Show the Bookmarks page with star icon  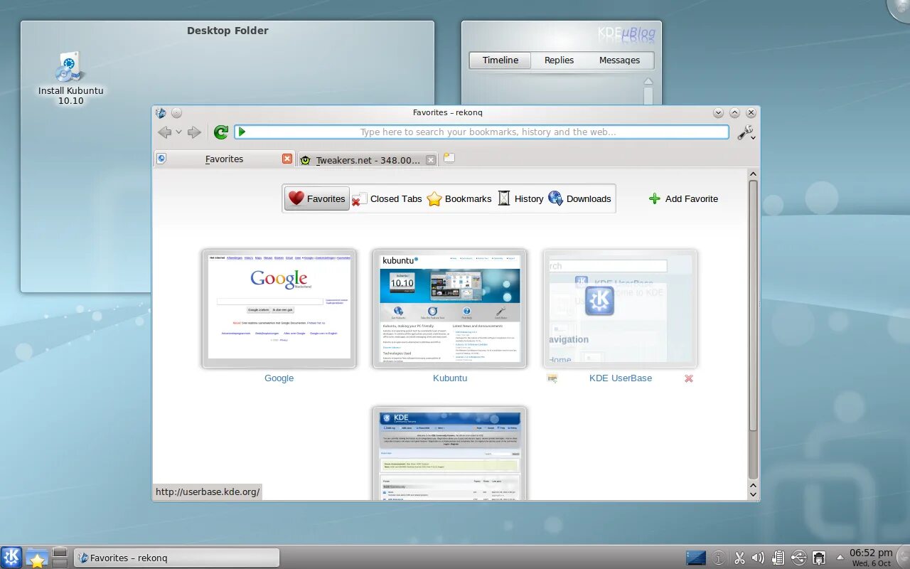(x=459, y=198)
